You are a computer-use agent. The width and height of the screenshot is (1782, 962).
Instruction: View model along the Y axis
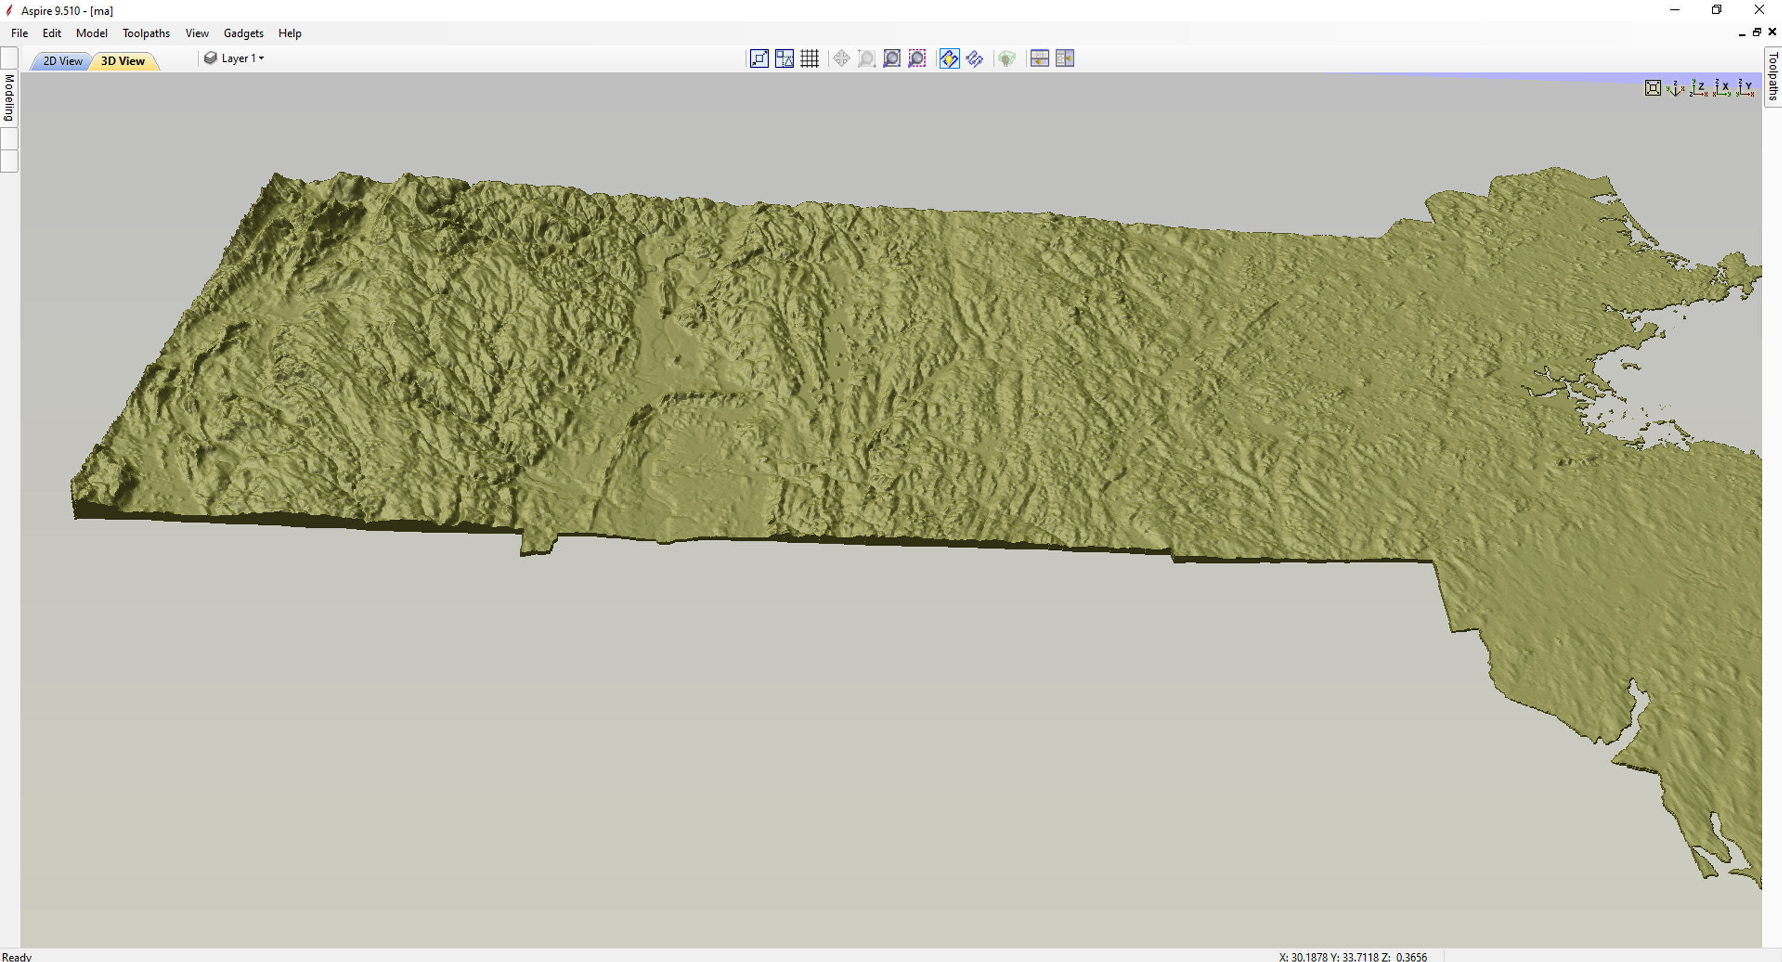click(1745, 88)
